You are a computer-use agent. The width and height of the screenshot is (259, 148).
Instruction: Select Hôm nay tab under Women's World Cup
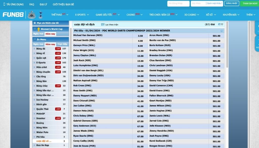pyautogui.click(x=50, y=34)
